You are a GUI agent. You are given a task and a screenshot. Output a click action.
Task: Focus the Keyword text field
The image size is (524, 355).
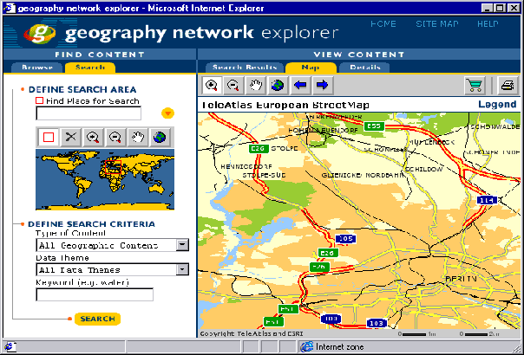click(x=95, y=294)
